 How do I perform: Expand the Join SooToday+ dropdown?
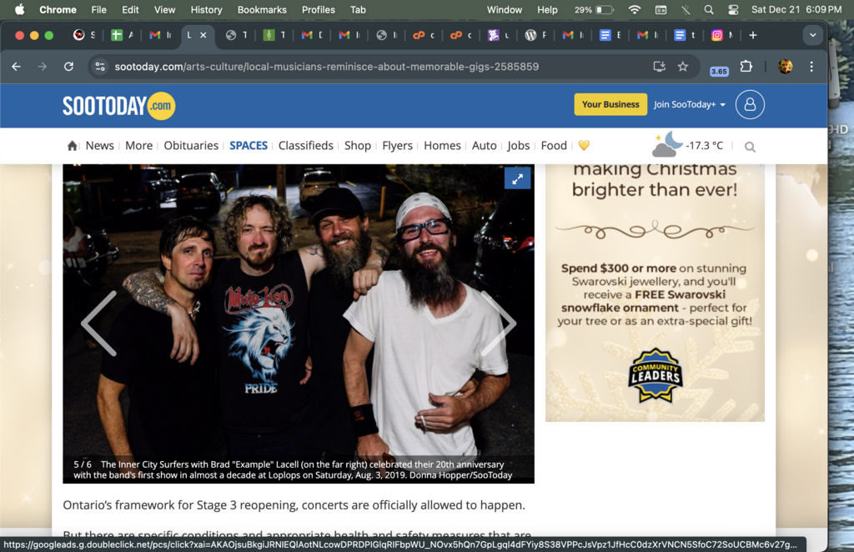pos(690,104)
